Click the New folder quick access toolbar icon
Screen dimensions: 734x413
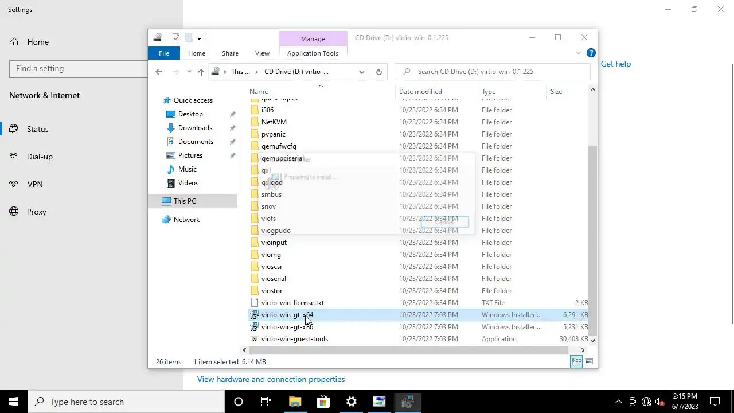(x=188, y=38)
